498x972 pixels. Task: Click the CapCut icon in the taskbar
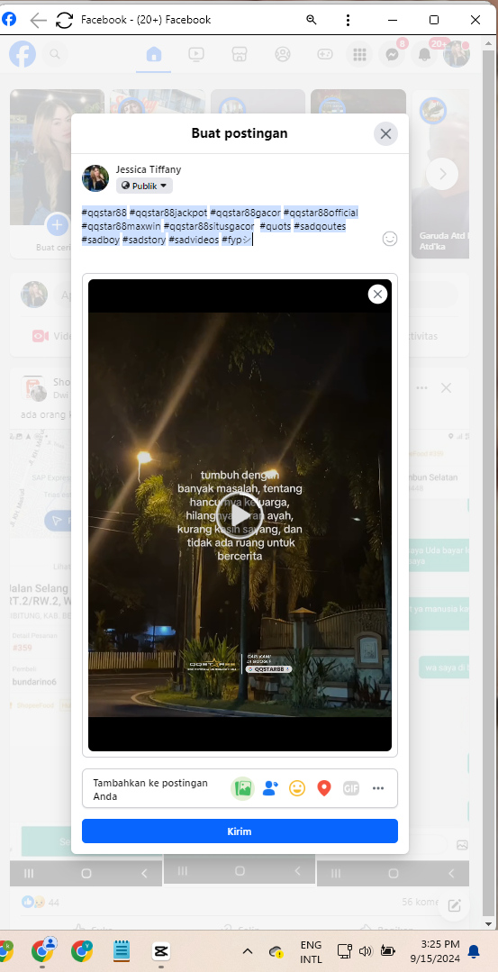pos(160,951)
